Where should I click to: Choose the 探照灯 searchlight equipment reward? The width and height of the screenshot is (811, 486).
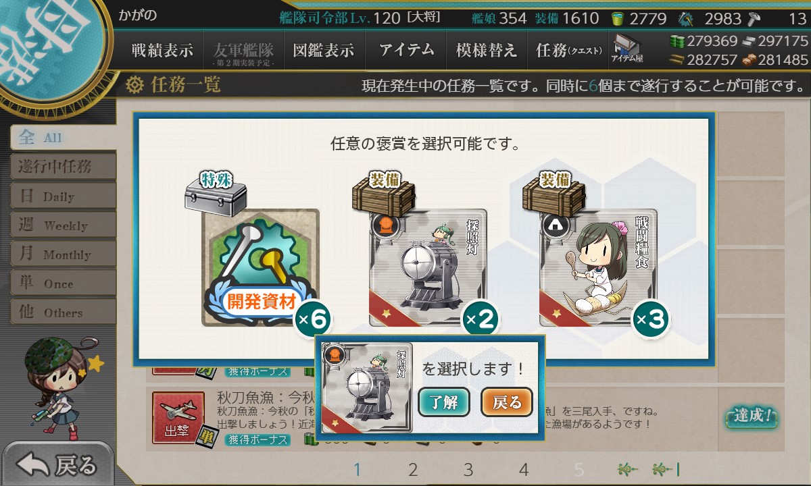tap(428, 268)
